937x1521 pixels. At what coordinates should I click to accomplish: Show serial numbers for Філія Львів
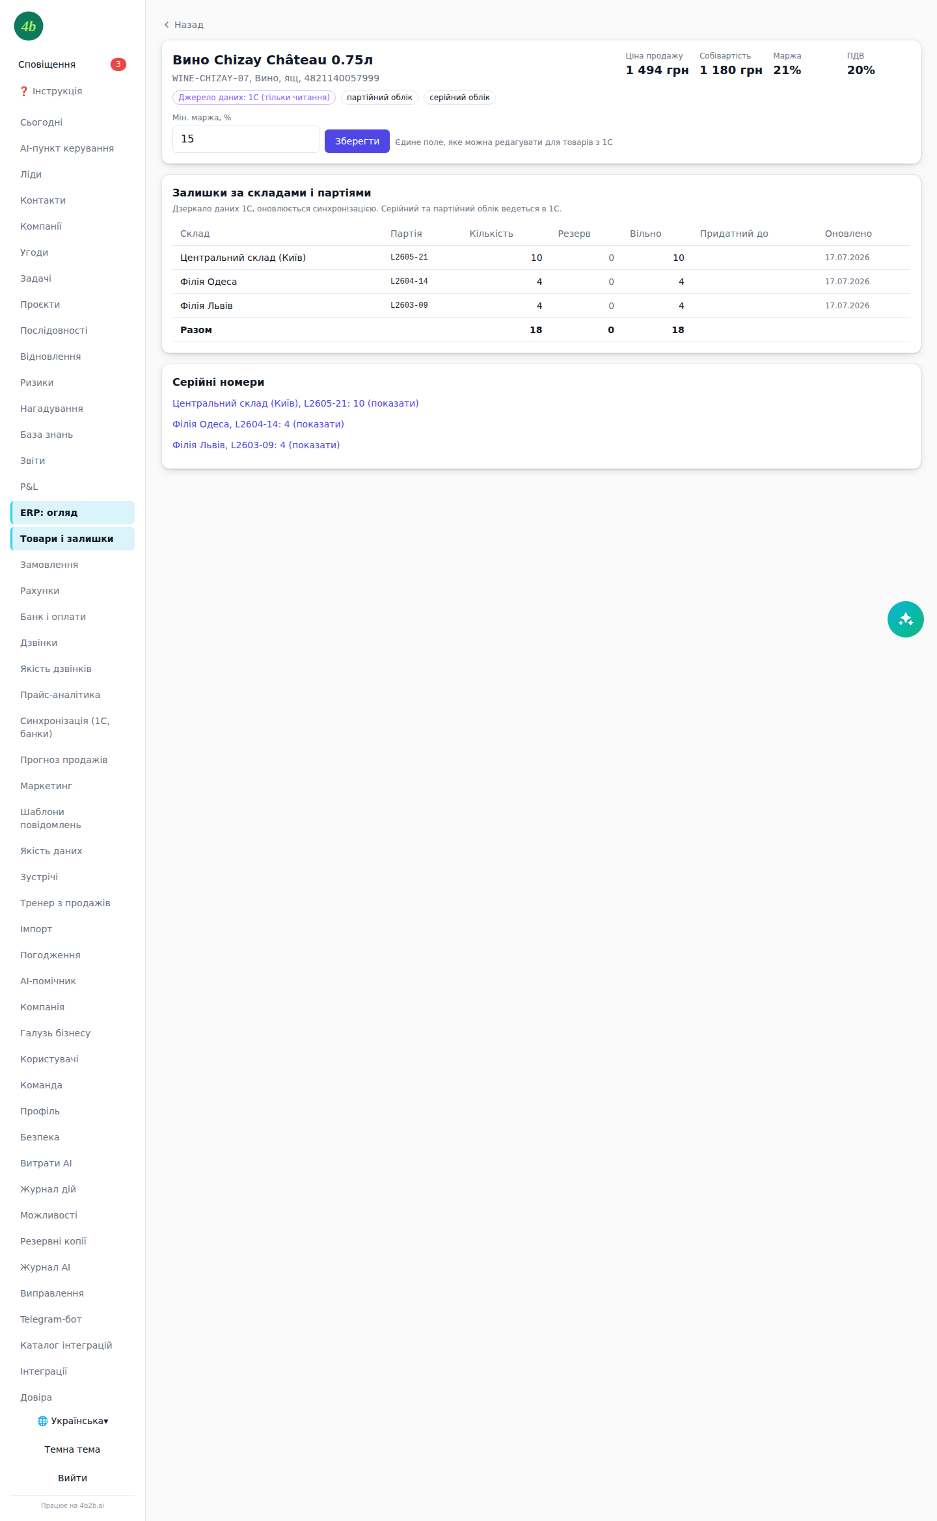[256, 445]
